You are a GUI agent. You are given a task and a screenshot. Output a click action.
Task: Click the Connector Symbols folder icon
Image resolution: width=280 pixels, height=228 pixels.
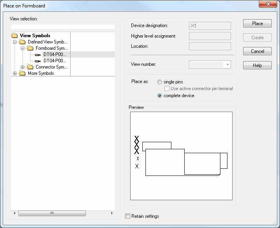30,67
